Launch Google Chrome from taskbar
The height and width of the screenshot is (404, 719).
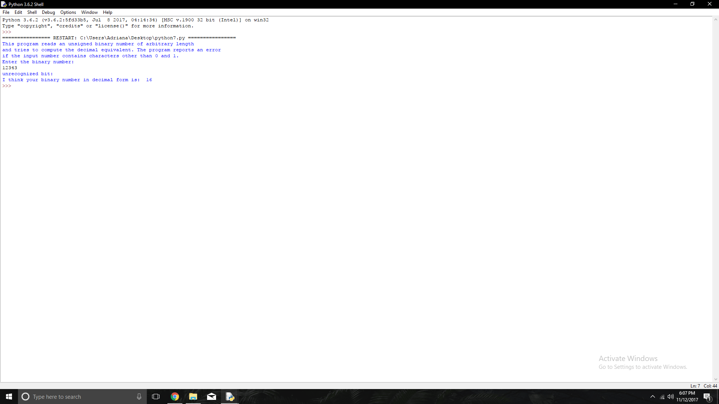click(175, 397)
